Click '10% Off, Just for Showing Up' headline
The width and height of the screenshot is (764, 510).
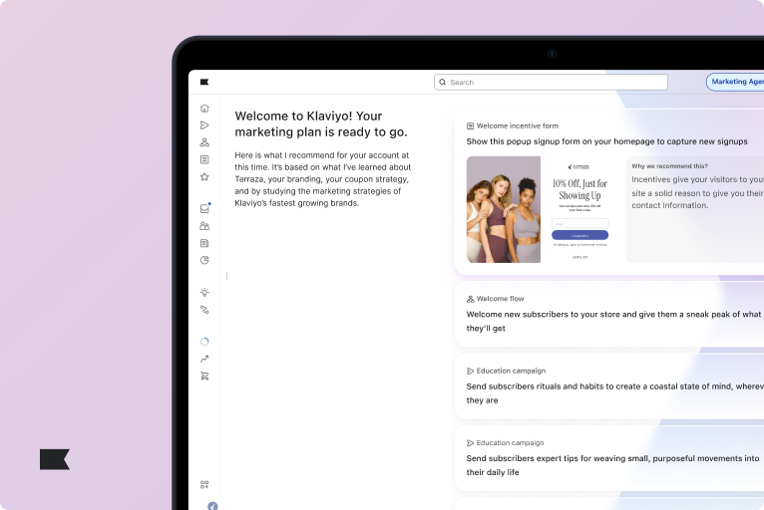(579, 189)
